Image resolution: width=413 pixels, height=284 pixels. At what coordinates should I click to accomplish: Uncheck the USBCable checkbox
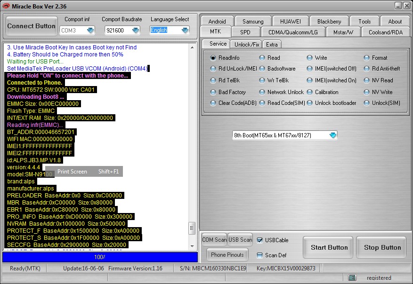259,240
